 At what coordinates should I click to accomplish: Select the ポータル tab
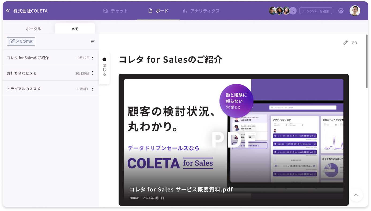(x=33, y=29)
